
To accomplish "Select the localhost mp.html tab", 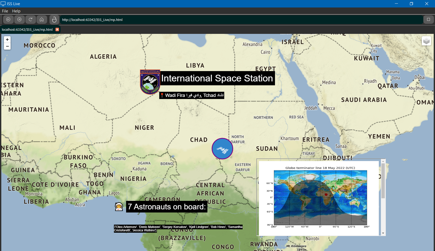I will pyautogui.click(x=27, y=29).
